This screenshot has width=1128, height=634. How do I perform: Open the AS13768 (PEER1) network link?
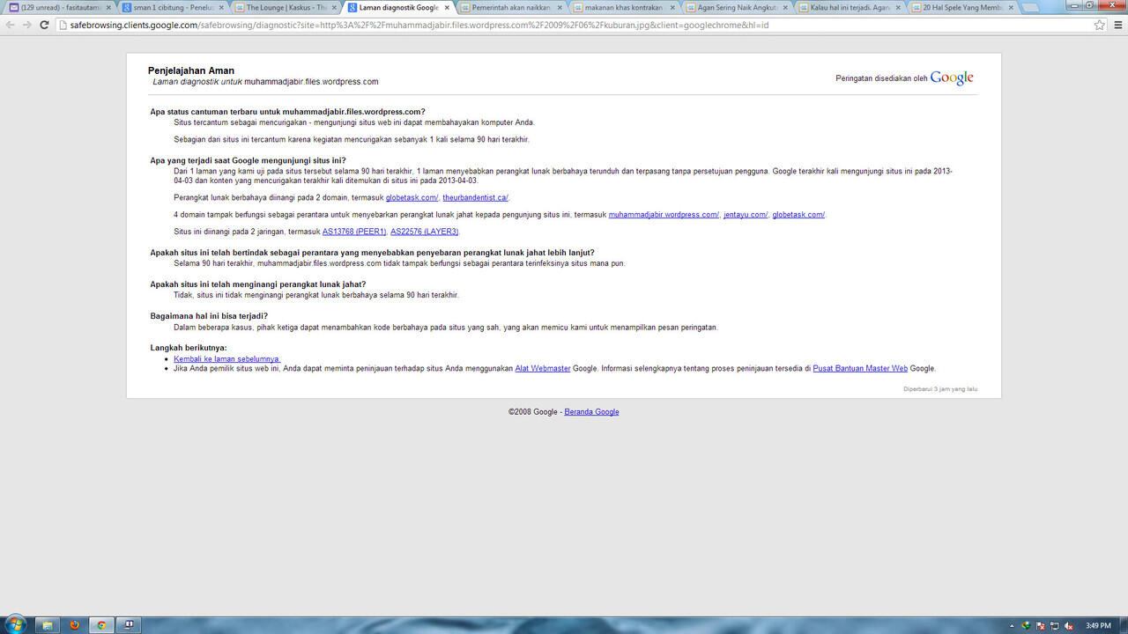click(x=354, y=232)
